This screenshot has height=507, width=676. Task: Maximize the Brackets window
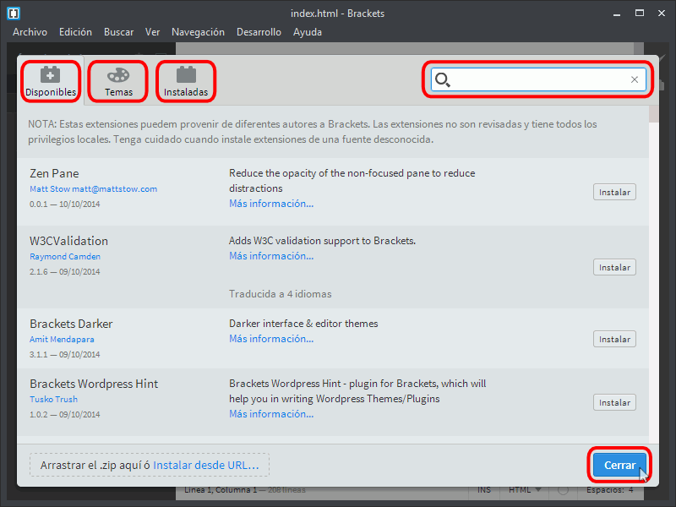tap(640, 14)
